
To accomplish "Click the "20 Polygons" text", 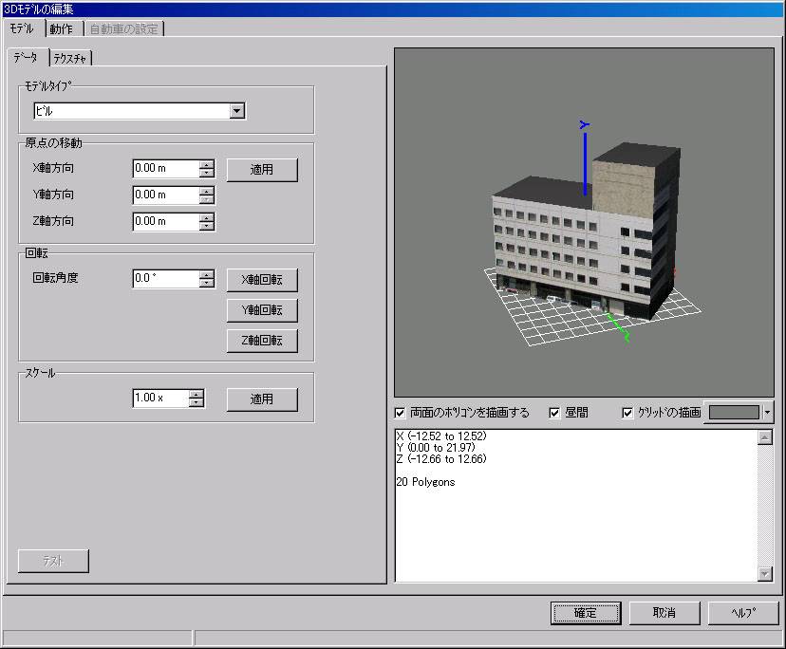I will [425, 482].
